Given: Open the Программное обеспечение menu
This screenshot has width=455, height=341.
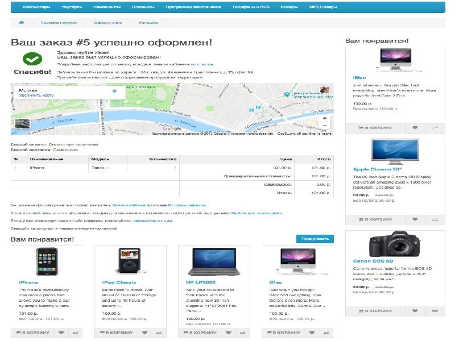Looking at the screenshot, I should click(193, 7).
